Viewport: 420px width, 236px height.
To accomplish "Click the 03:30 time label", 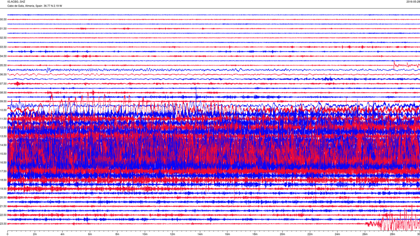I will [3, 47].
